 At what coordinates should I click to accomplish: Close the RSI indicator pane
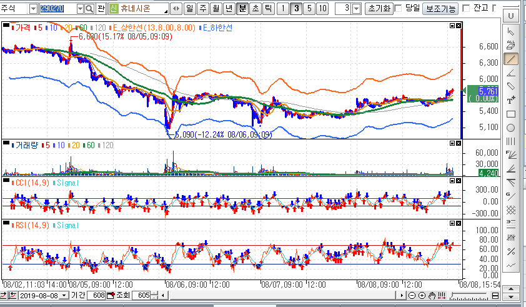459,223
